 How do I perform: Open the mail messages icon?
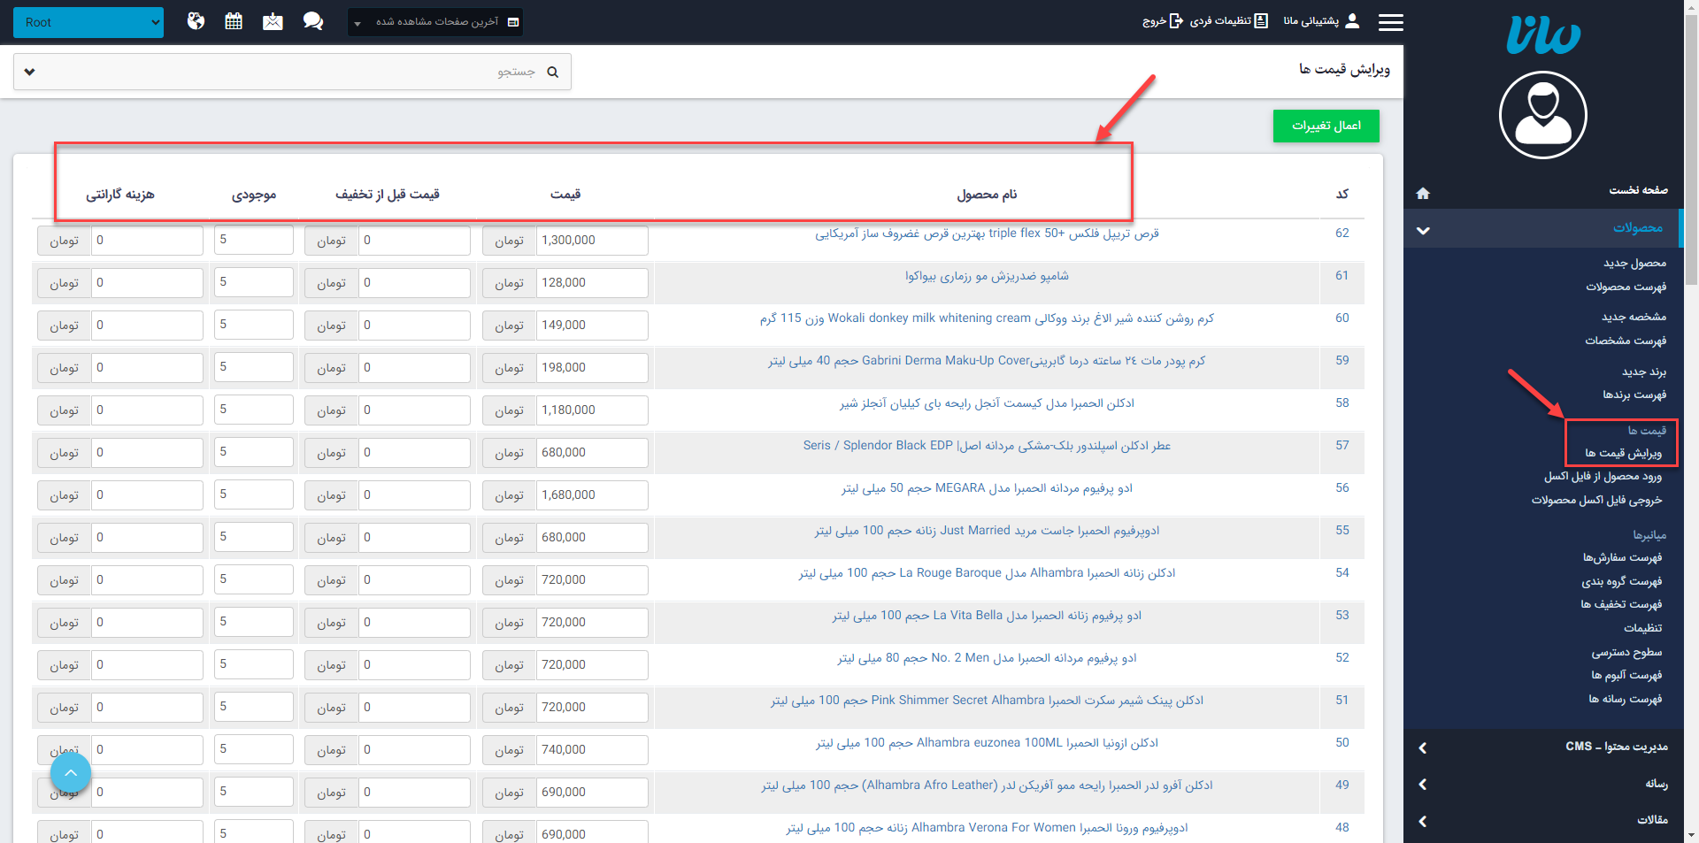tap(273, 20)
